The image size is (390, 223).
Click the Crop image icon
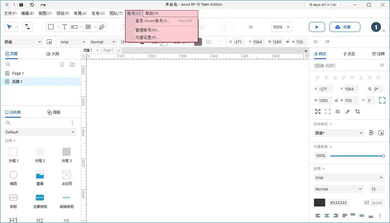pyautogui.click(x=357, y=111)
